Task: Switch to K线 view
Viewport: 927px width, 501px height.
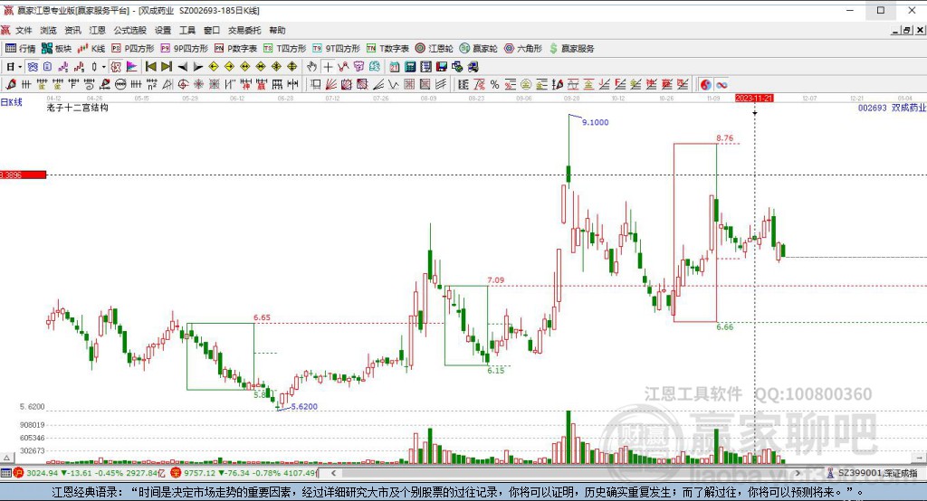Action: tap(91, 49)
